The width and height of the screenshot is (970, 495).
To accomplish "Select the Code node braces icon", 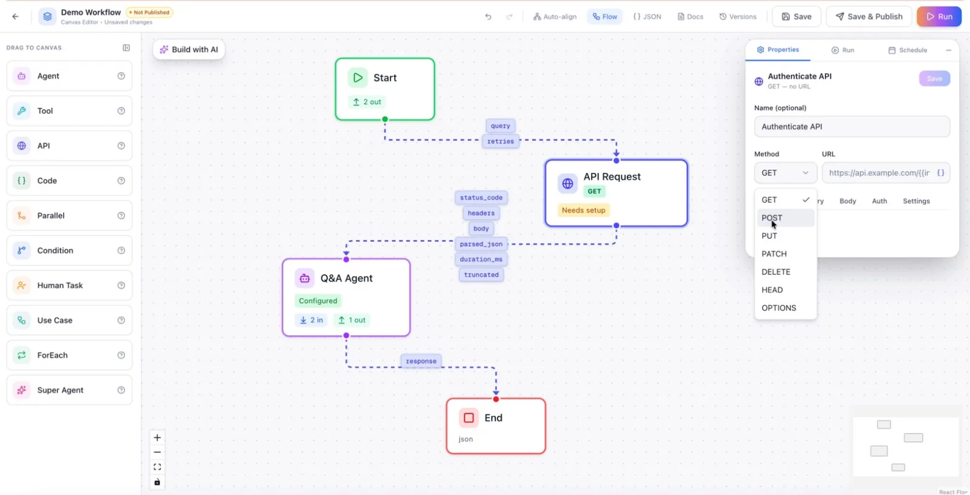I will coord(22,181).
